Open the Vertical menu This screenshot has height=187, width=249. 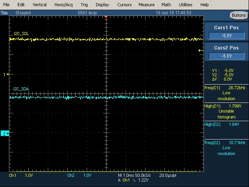(40, 5)
